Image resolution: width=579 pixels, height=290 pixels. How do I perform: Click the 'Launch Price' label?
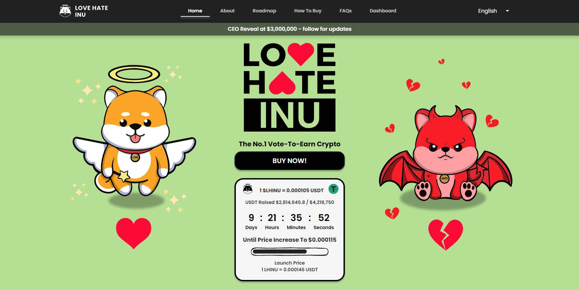[x=290, y=263]
